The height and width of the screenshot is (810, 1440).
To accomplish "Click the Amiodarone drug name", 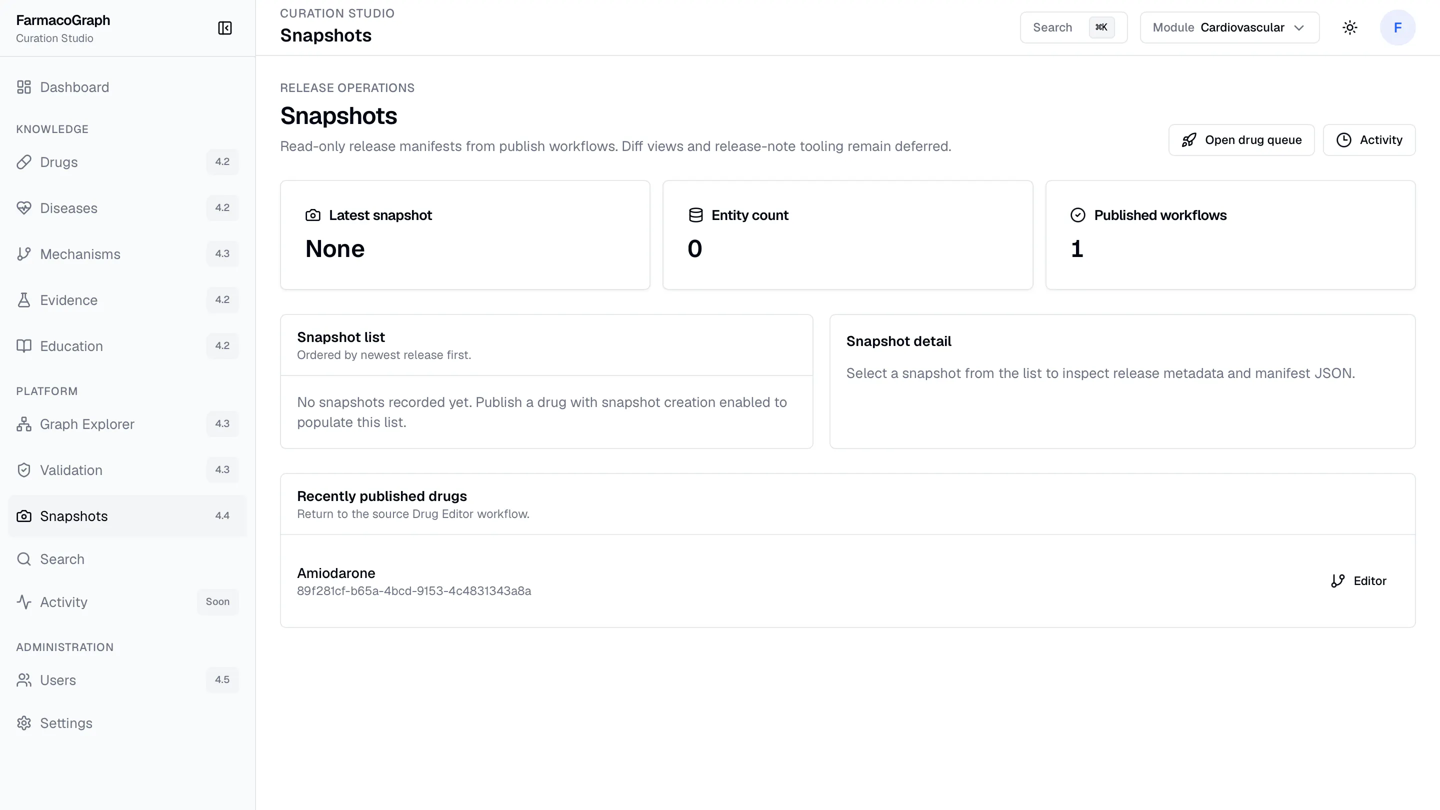I will [336, 573].
